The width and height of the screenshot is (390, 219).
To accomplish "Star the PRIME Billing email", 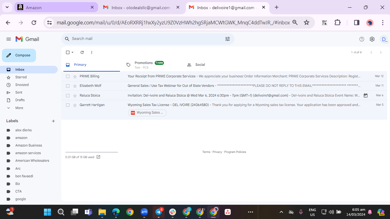I will 75,76.
